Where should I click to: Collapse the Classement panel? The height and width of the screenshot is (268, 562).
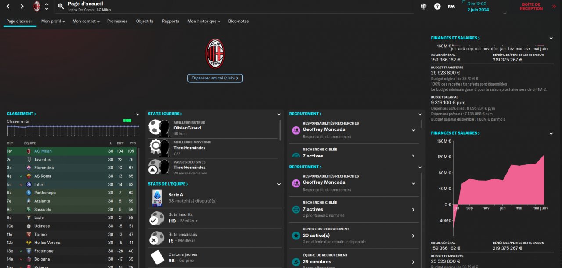click(x=138, y=114)
